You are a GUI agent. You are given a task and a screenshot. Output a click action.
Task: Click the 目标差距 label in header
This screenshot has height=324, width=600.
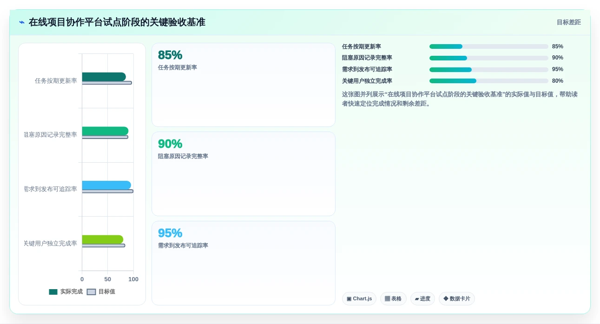point(569,22)
